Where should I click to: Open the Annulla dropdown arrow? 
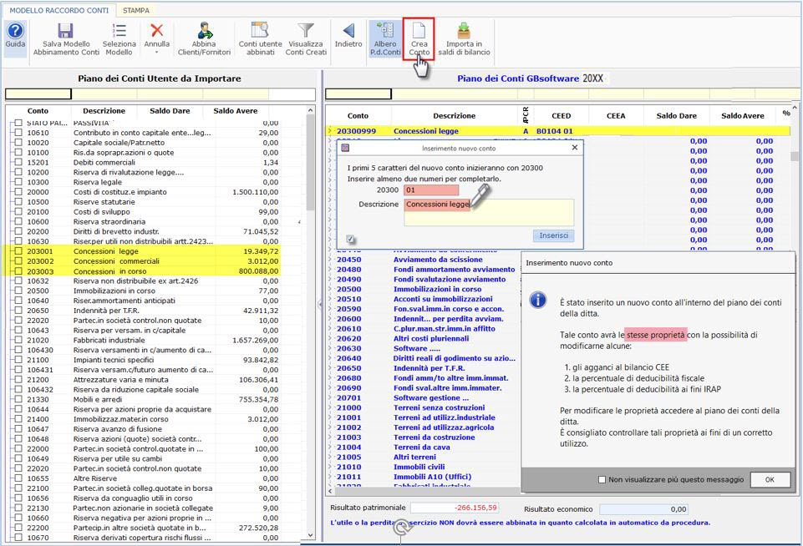pos(157,52)
